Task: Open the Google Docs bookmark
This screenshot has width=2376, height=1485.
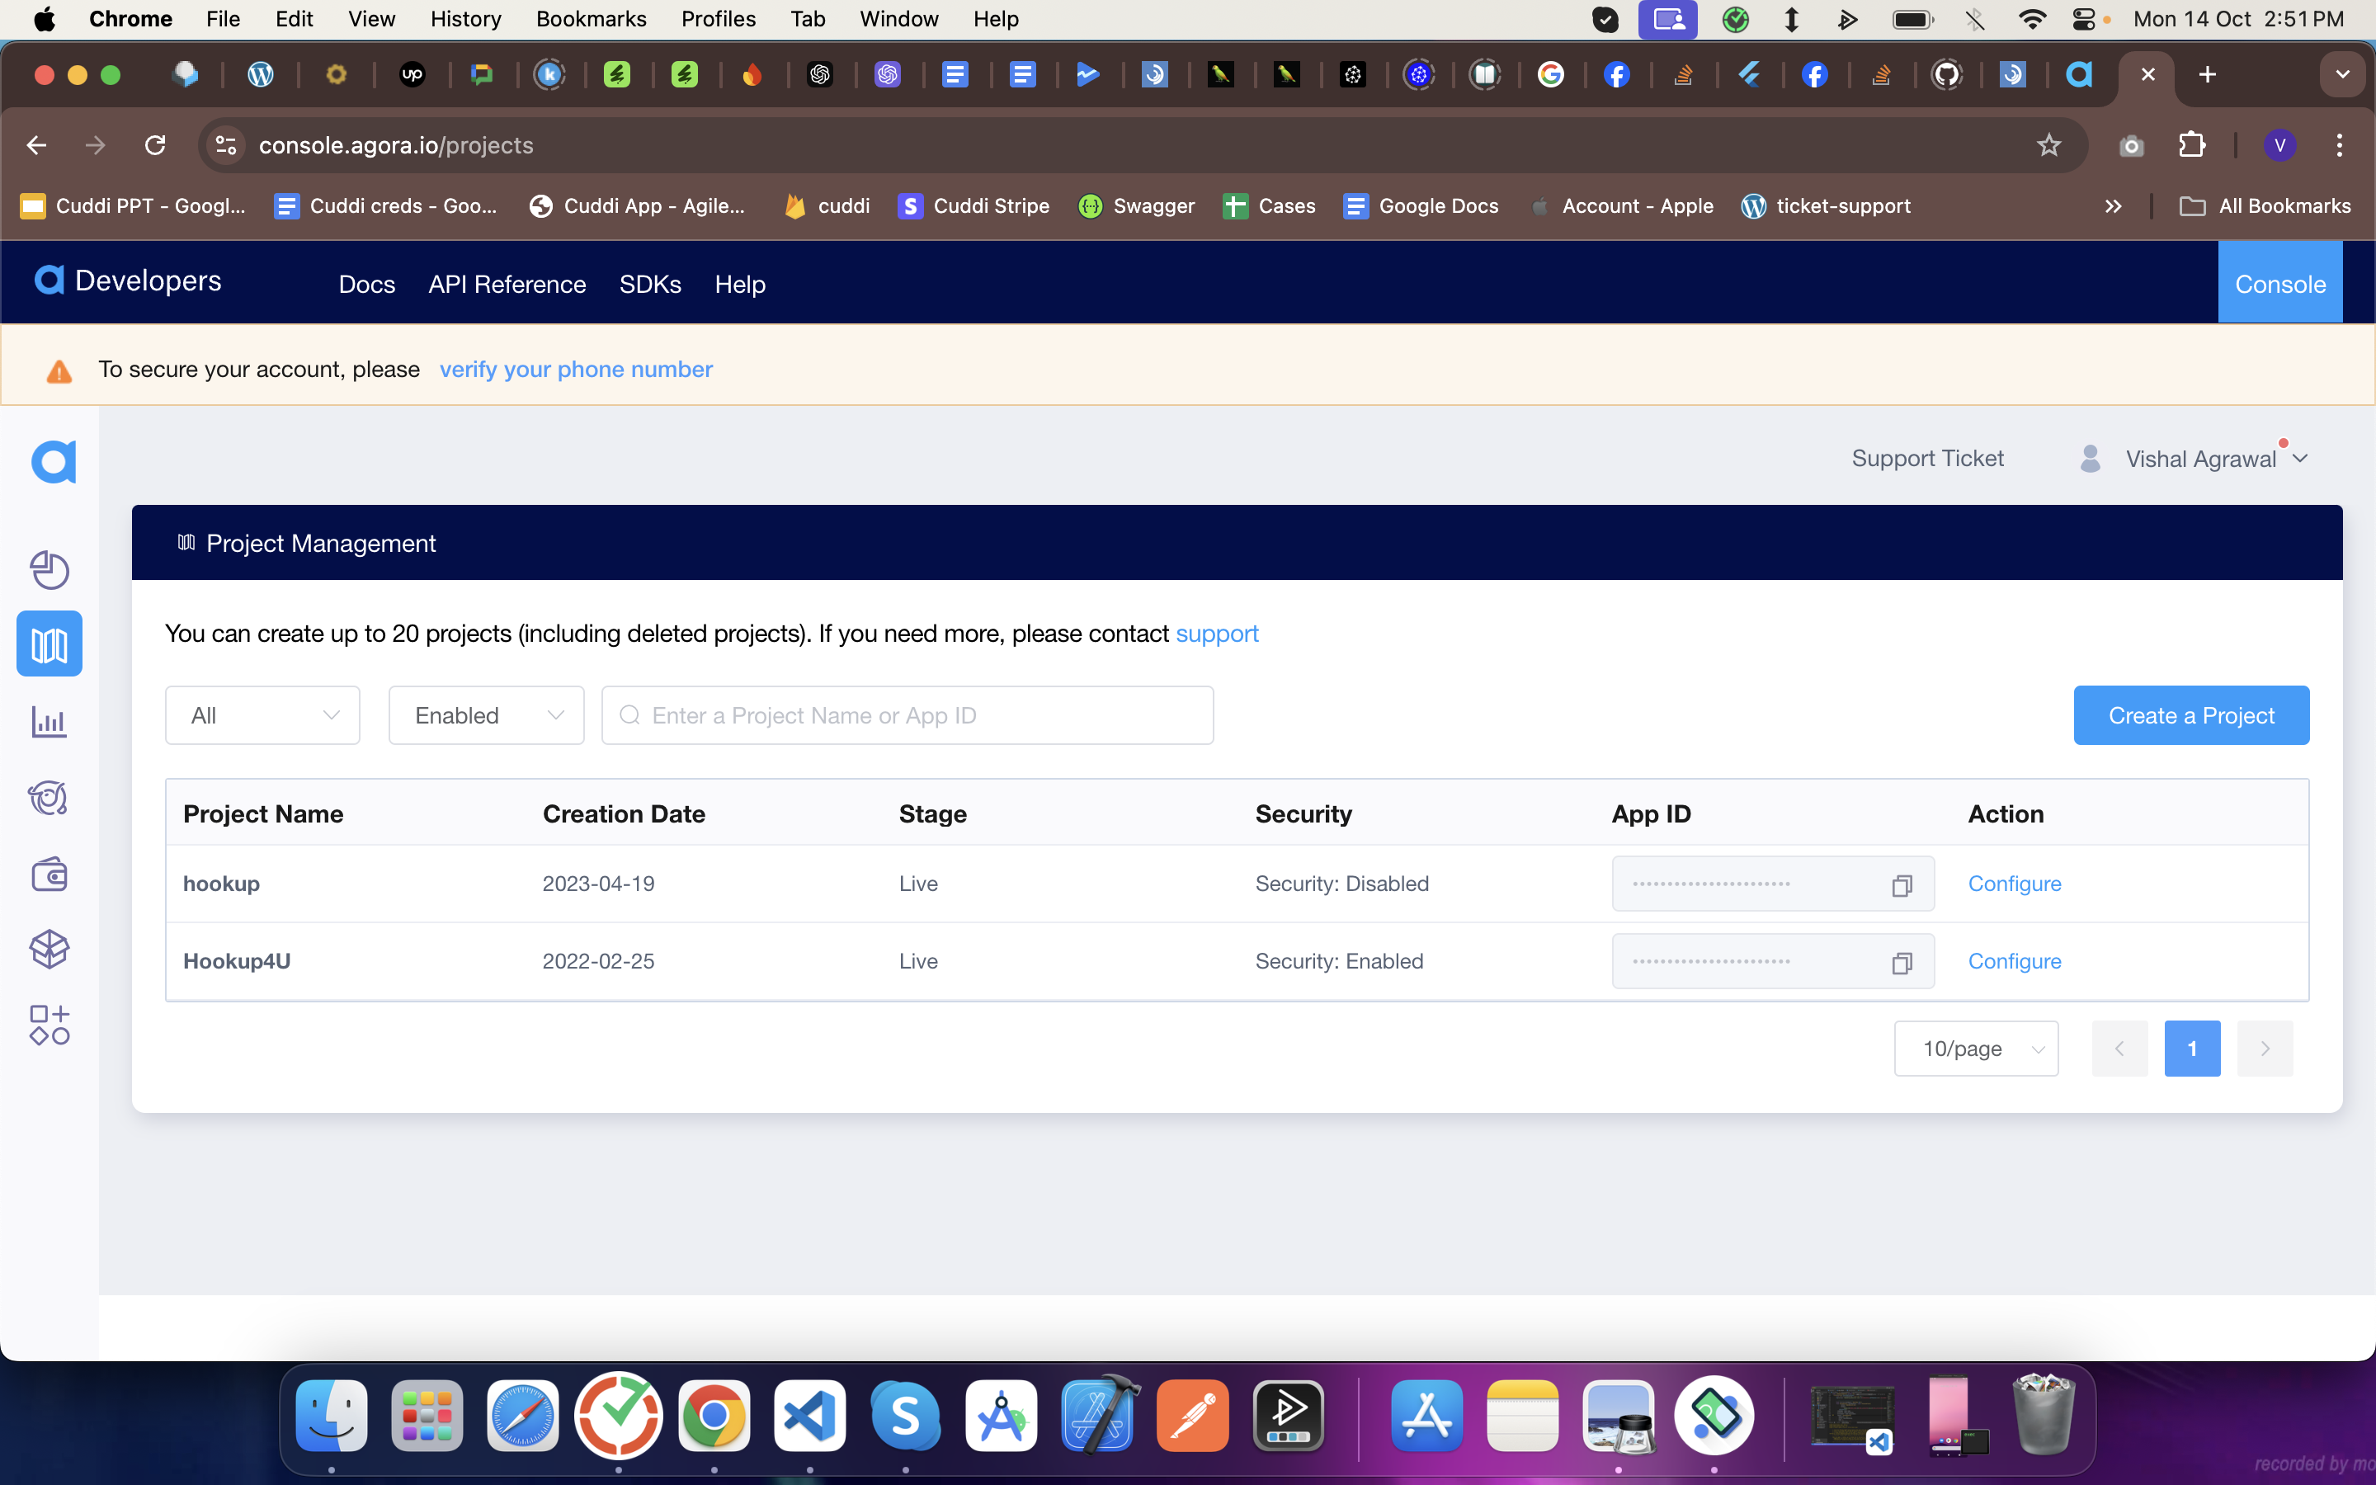Action: [x=1421, y=206]
